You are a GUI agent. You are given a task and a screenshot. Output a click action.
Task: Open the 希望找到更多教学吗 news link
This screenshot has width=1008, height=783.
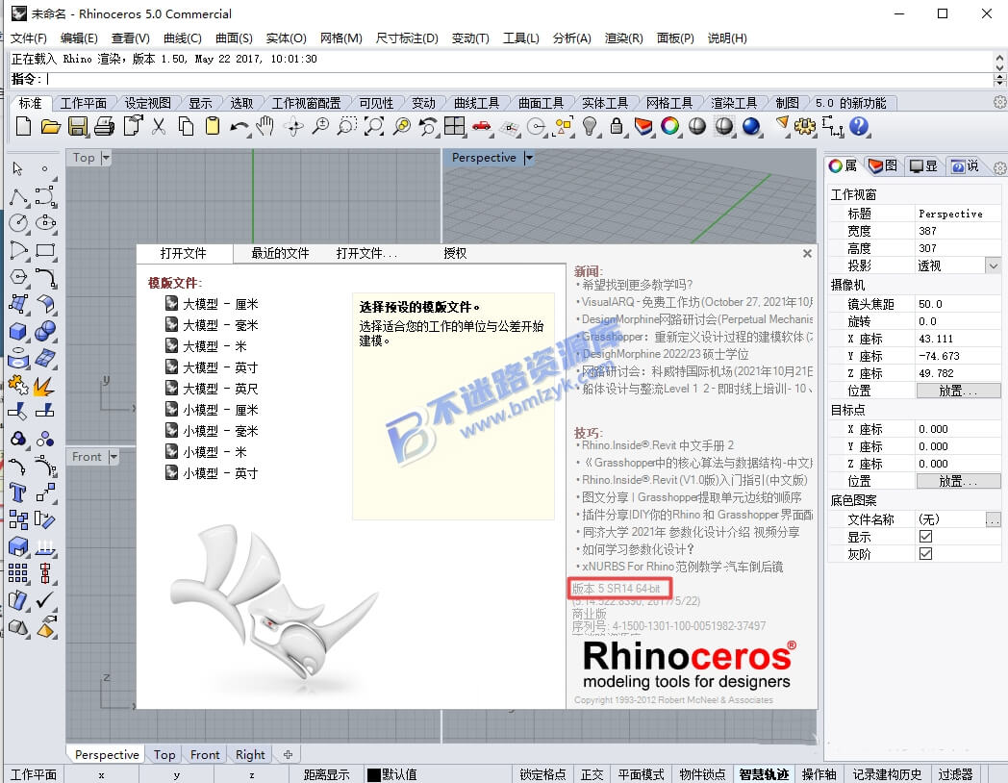637,285
